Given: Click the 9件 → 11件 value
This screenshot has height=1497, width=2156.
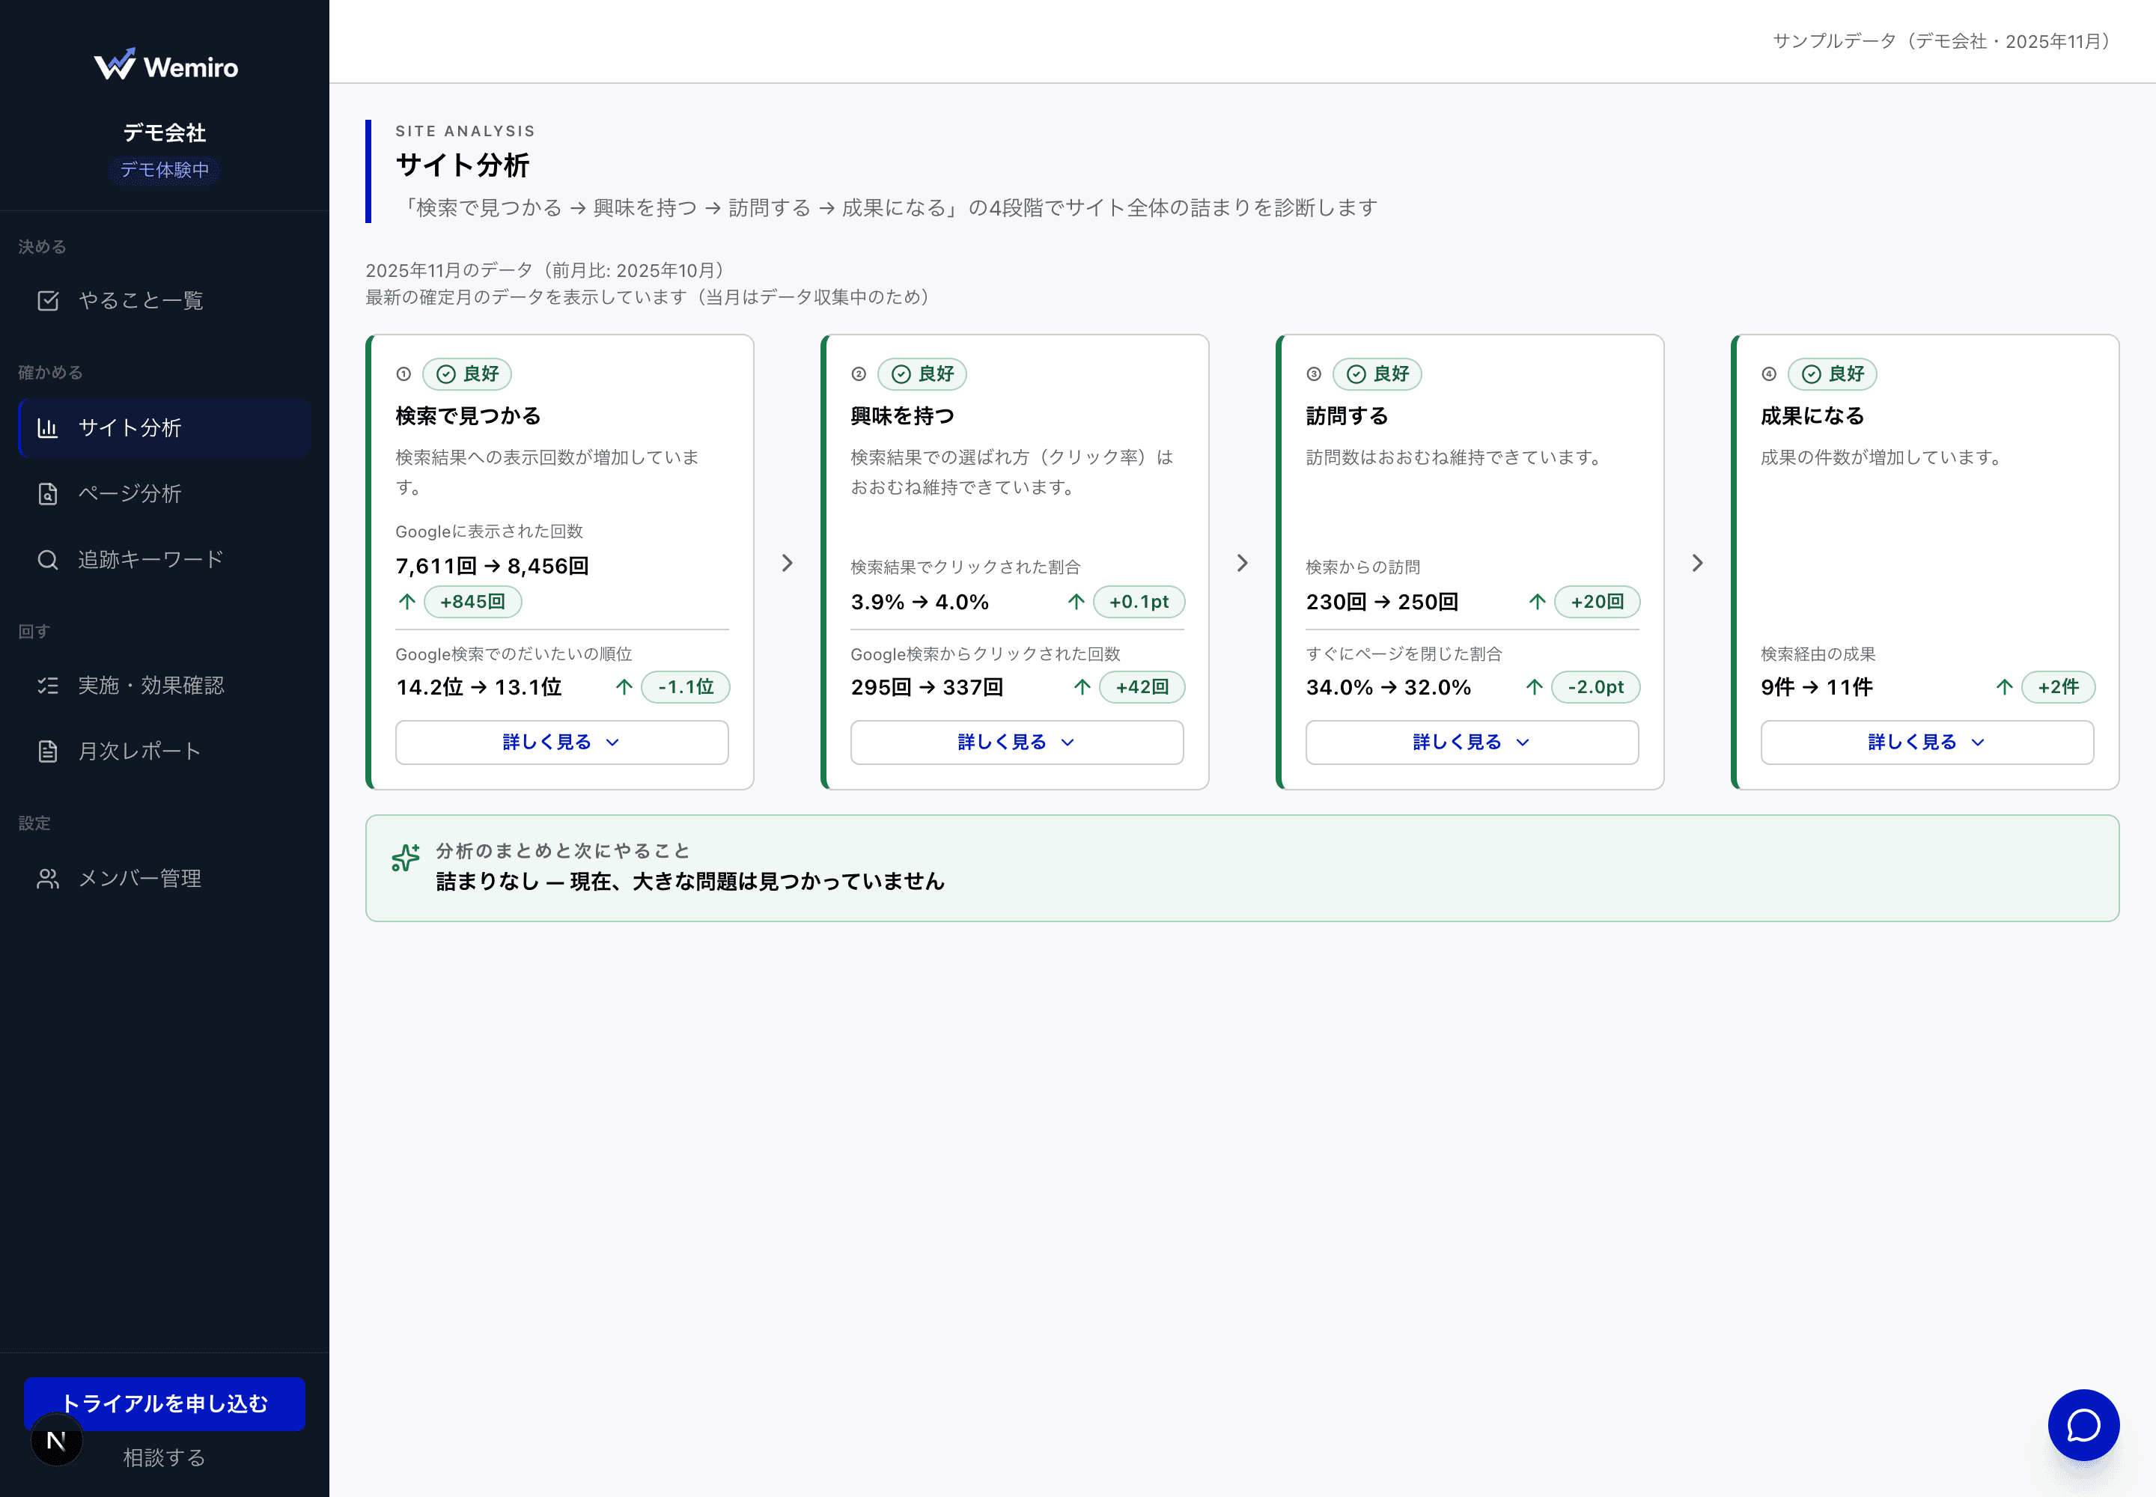Looking at the screenshot, I should click(x=1816, y=688).
